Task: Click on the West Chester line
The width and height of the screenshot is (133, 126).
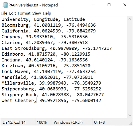Action: 51,100
